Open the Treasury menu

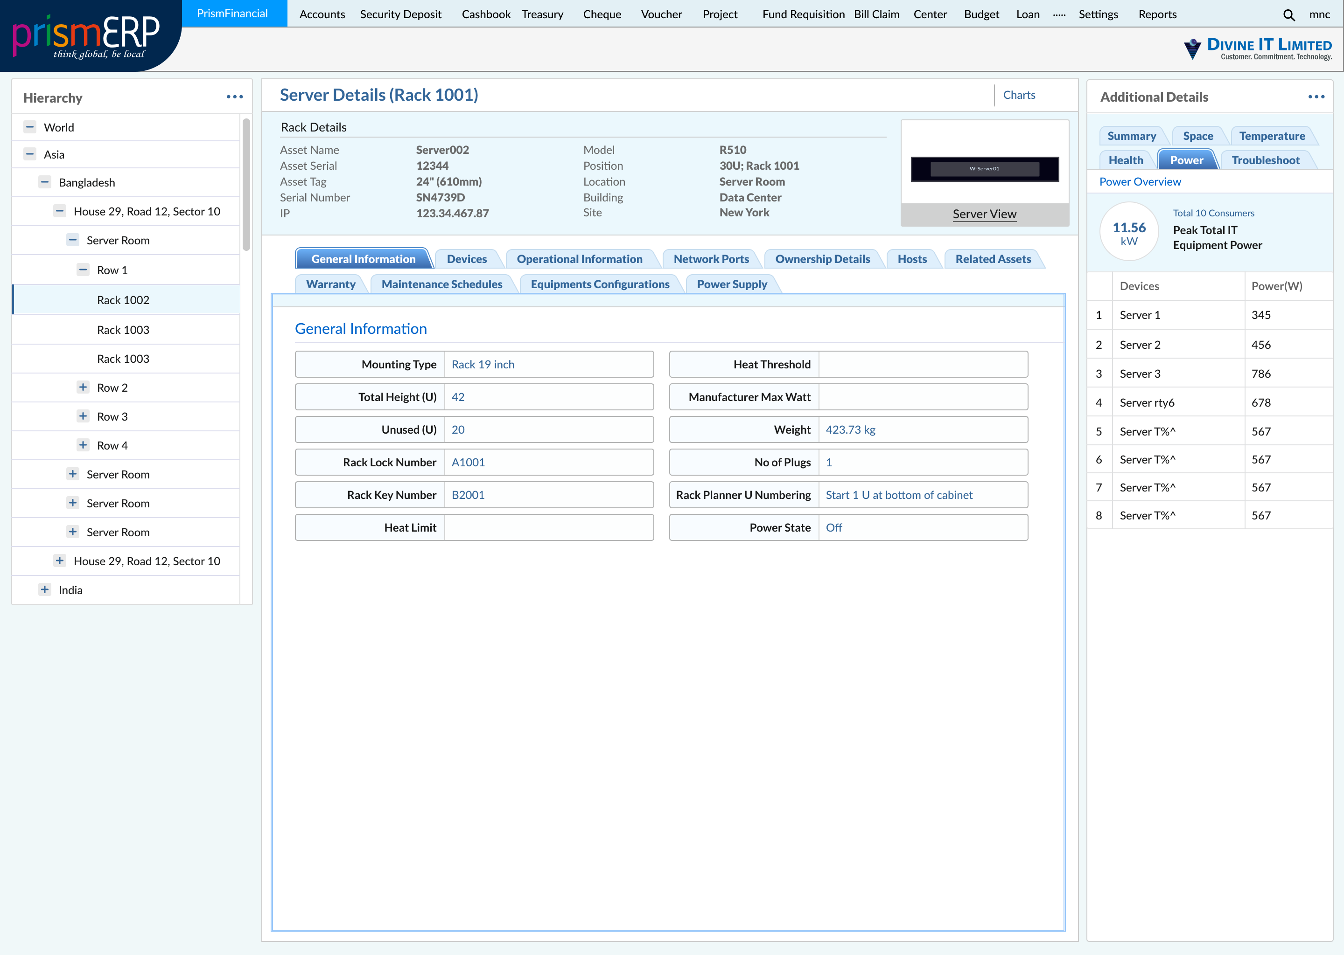tap(542, 15)
